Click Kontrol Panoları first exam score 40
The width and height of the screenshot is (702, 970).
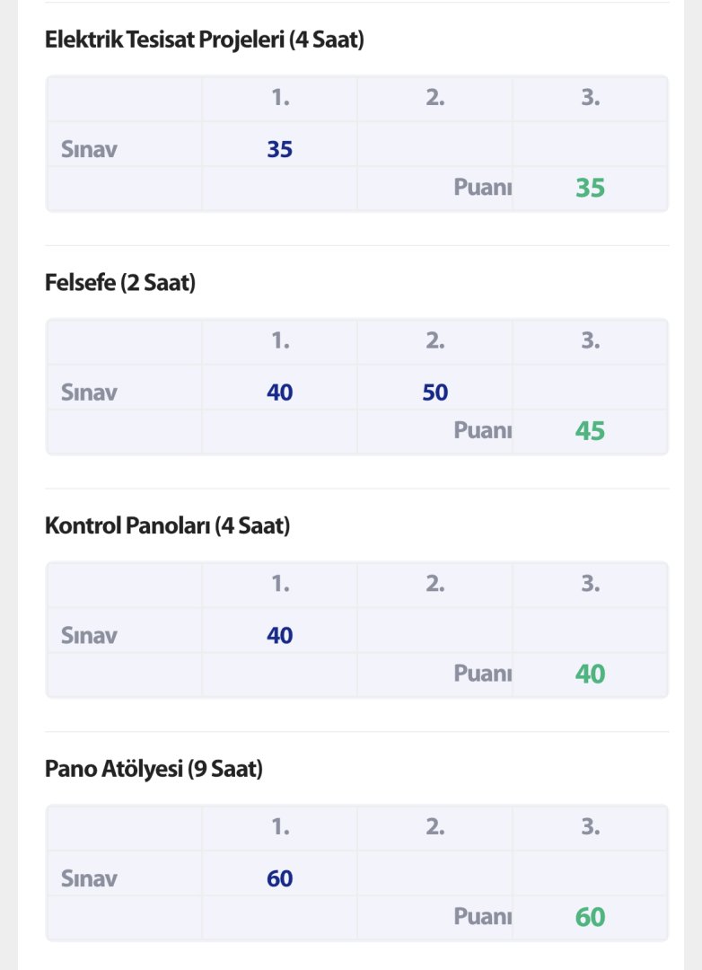pos(280,636)
